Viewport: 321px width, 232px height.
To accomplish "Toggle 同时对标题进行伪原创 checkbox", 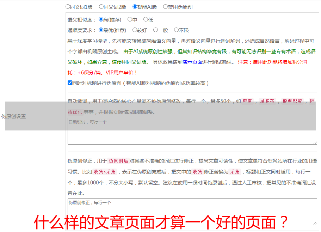I will (70, 83).
